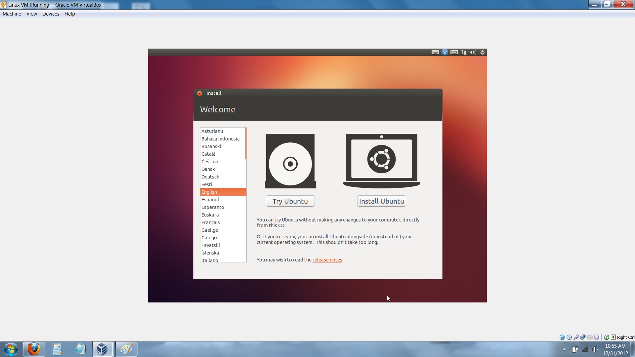Click the shared folders icon in VirtualBox statusbar
The height and width of the screenshot is (357, 635).
coord(590,337)
